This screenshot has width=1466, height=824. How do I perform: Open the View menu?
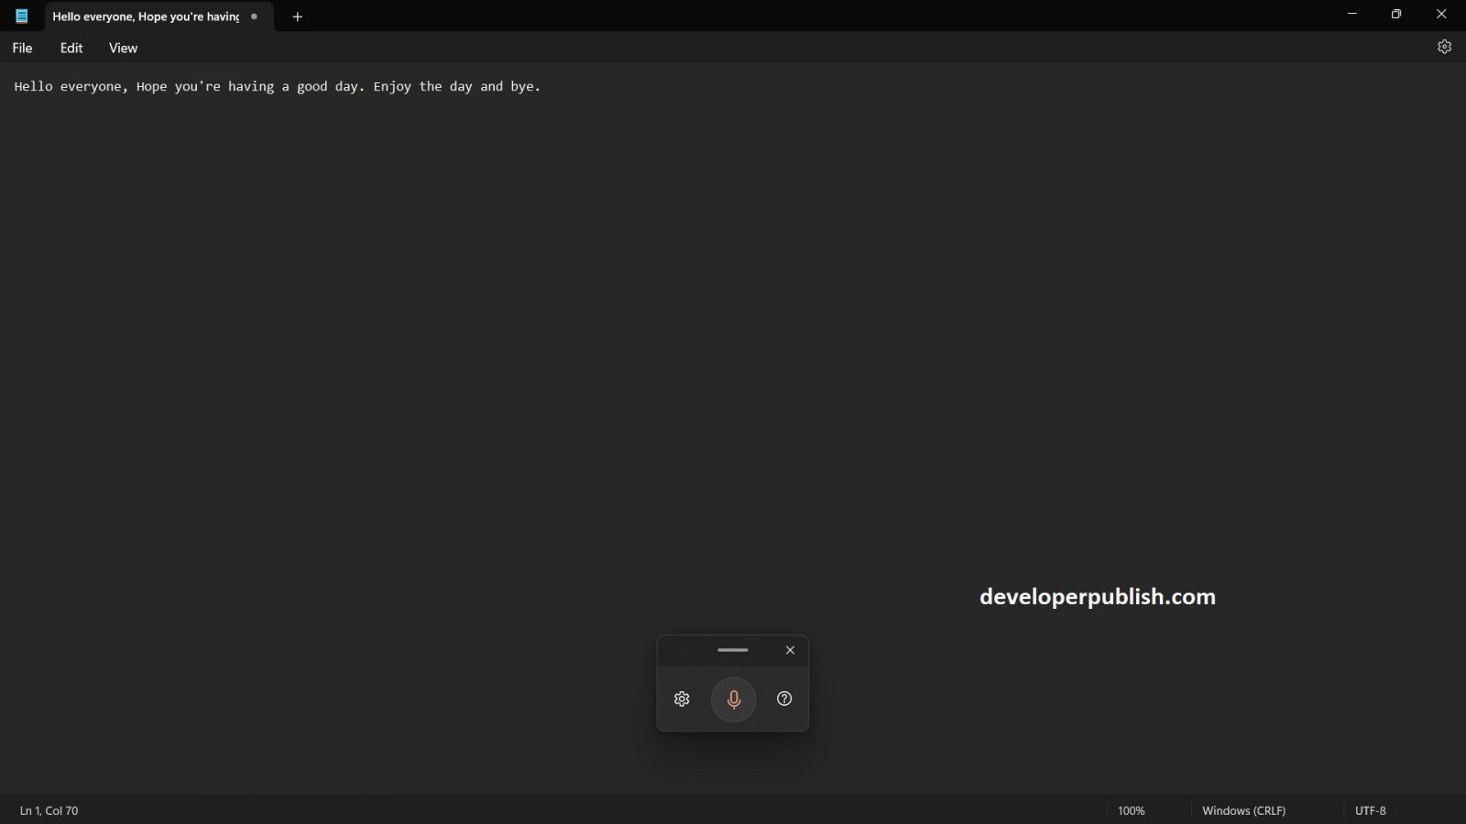coord(122,48)
